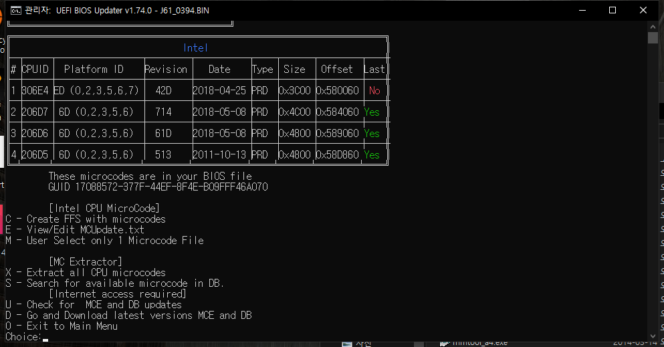Click offset 0x584060 cell
This screenshot has width=664, height=347.
[x=338, y=112]
